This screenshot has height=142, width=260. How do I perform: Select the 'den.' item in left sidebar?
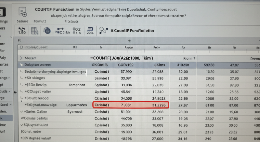[x=4, y=111]
